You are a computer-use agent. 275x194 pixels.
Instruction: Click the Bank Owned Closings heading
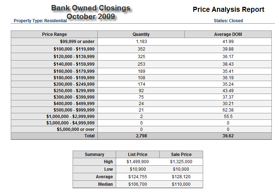tap(91, 8)
